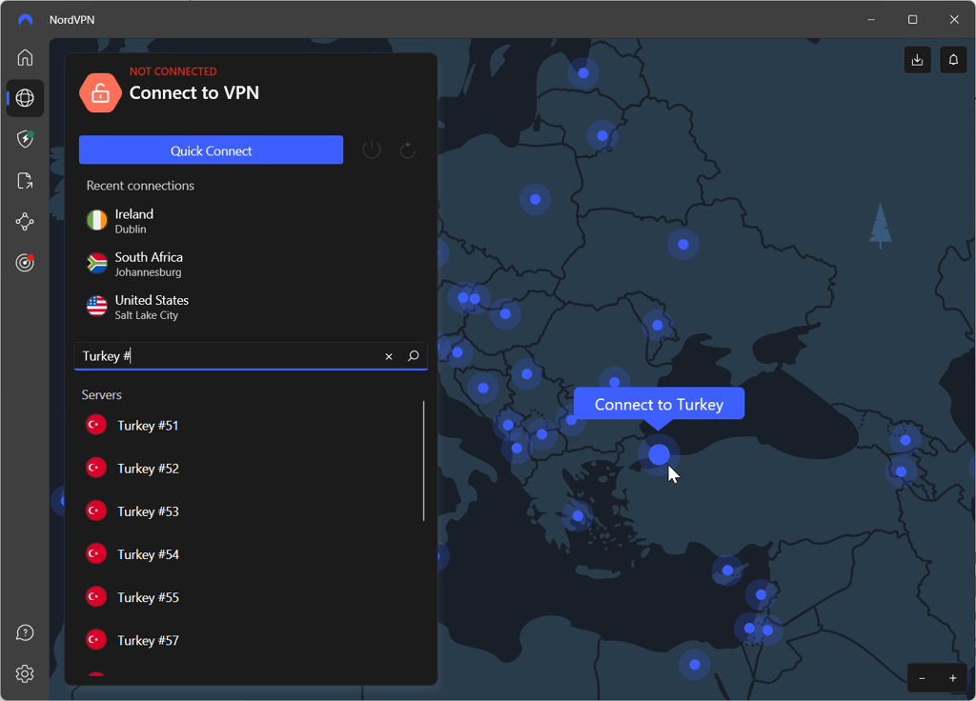Click the server list scrollbar
This screenshot has width=976, height=701.
424,460
